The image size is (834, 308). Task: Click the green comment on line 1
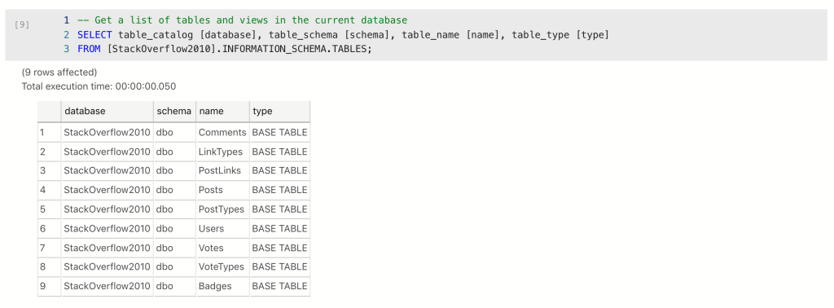coord(242,20)
